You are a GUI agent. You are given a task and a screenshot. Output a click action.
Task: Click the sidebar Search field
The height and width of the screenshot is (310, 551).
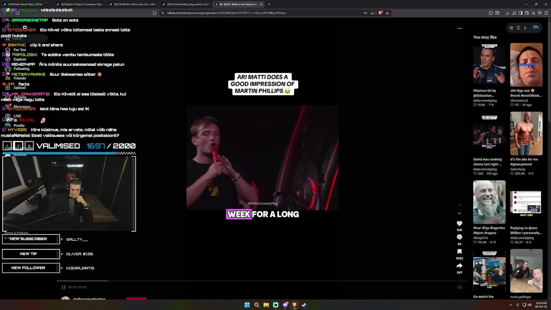pos(26,38)
